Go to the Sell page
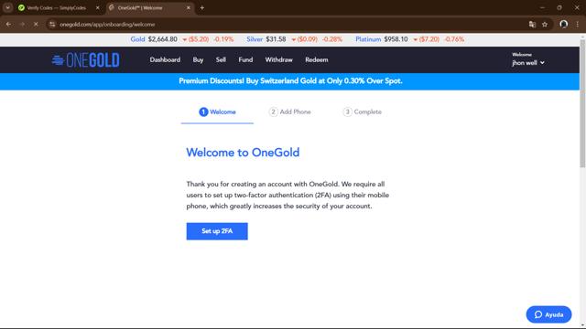 pyautogui.click(x=221, y=59)
